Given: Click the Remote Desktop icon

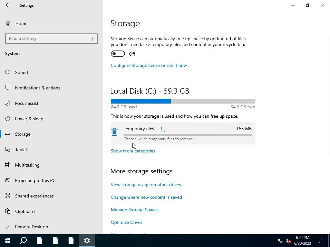Looking at the screenshot, I should coord(8,226).
